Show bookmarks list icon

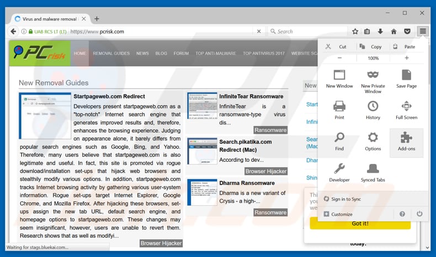[x=367, y=31]
